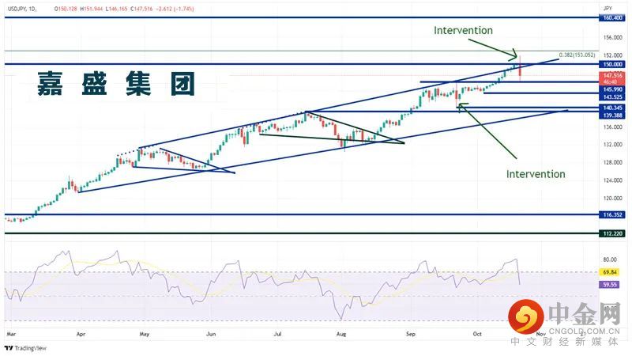The image size is (632, 356).
Task: Select the 160.400 price level label
Action: (x=612, y=17)
